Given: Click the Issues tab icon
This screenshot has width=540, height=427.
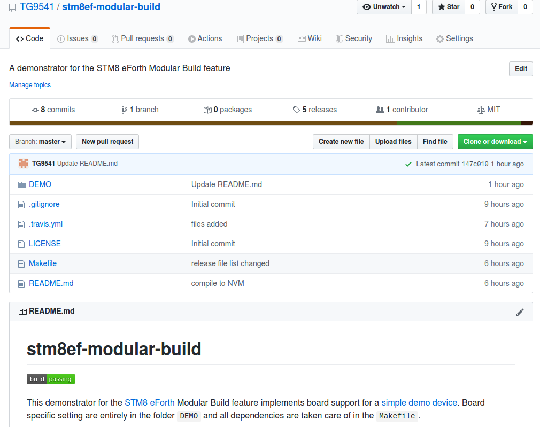Looking at the screenshot, I should coord(61,39).
